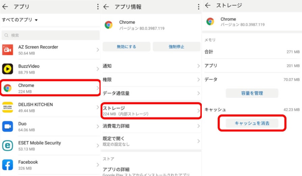Tap back arrow in アプリ情報 screen
Image resolution: width=302 pixels, height=176 pixels.
click(x=106, y=7)
